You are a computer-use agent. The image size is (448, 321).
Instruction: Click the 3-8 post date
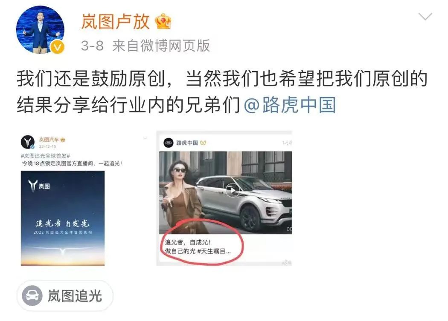(92, 46)
